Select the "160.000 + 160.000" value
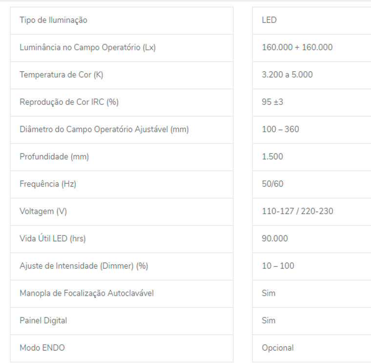The width and height of the screenshot is (371, 364). click(297, 48)
